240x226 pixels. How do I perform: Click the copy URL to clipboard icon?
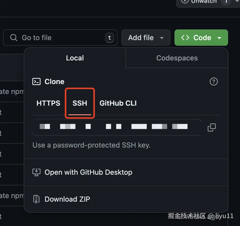tap(211, 127)
